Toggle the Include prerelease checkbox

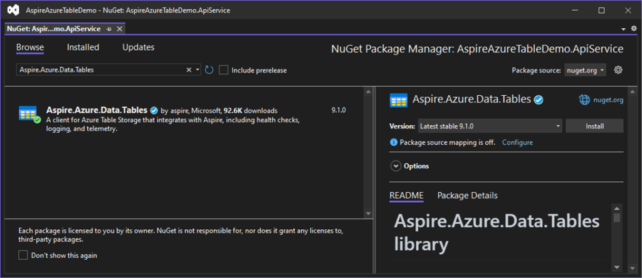(x=223, y=70)
